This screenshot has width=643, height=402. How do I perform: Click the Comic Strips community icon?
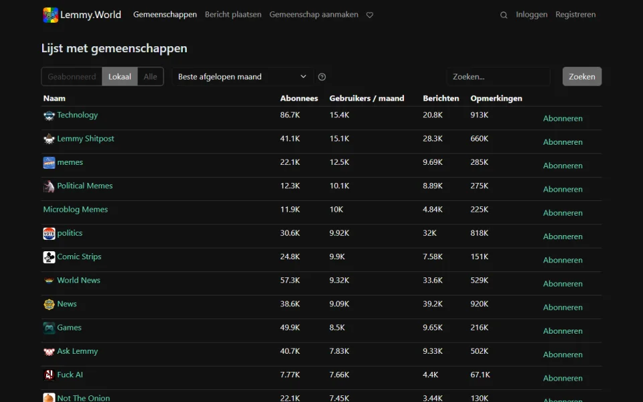tap(49, 257)
